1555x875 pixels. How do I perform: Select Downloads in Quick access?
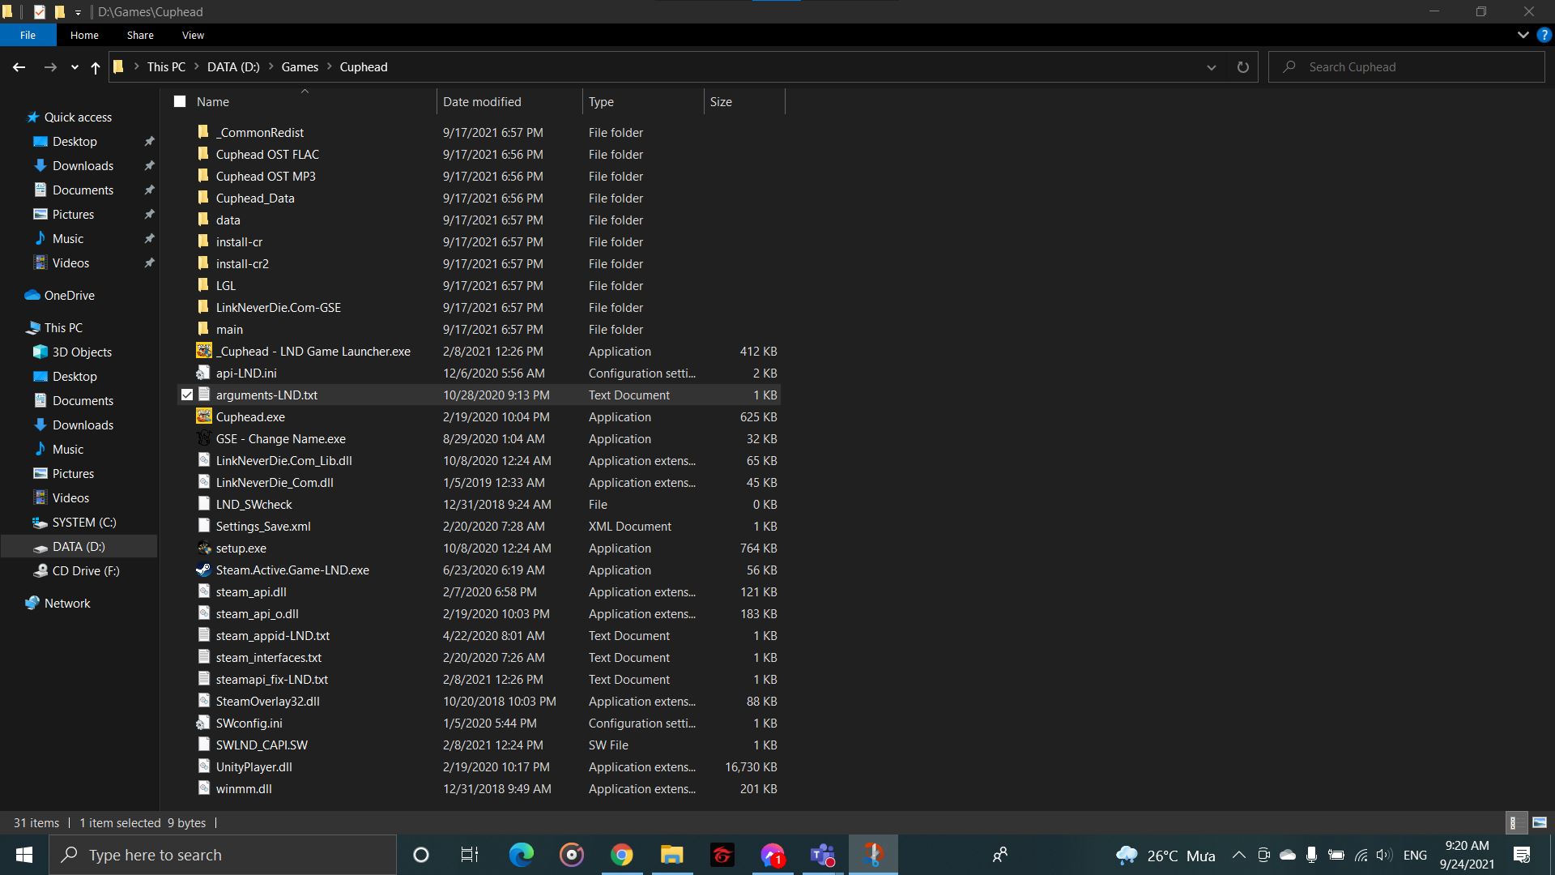82,165
